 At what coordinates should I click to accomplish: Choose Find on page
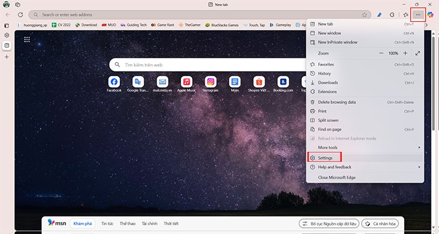click(365, 129)
